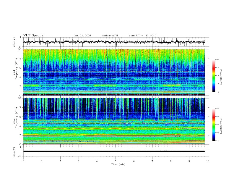Click the 'station=ATH' header label

tap(110, 35)
